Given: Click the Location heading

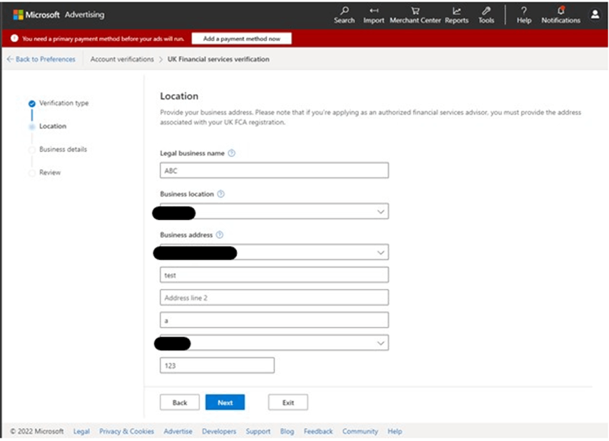Looking at the screenshot, I should 179,96.
